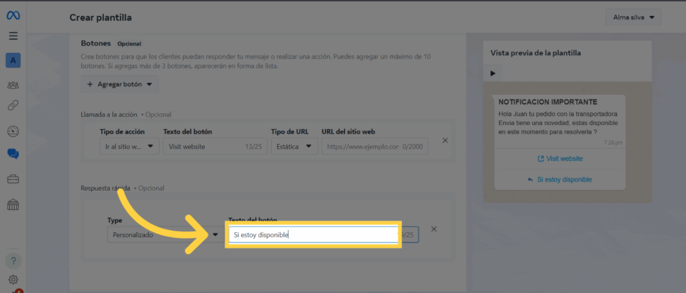Click 'Si estoy disponible' in preview
The width and height of the screenshot is (686, 293).
(x=560, y=179)
